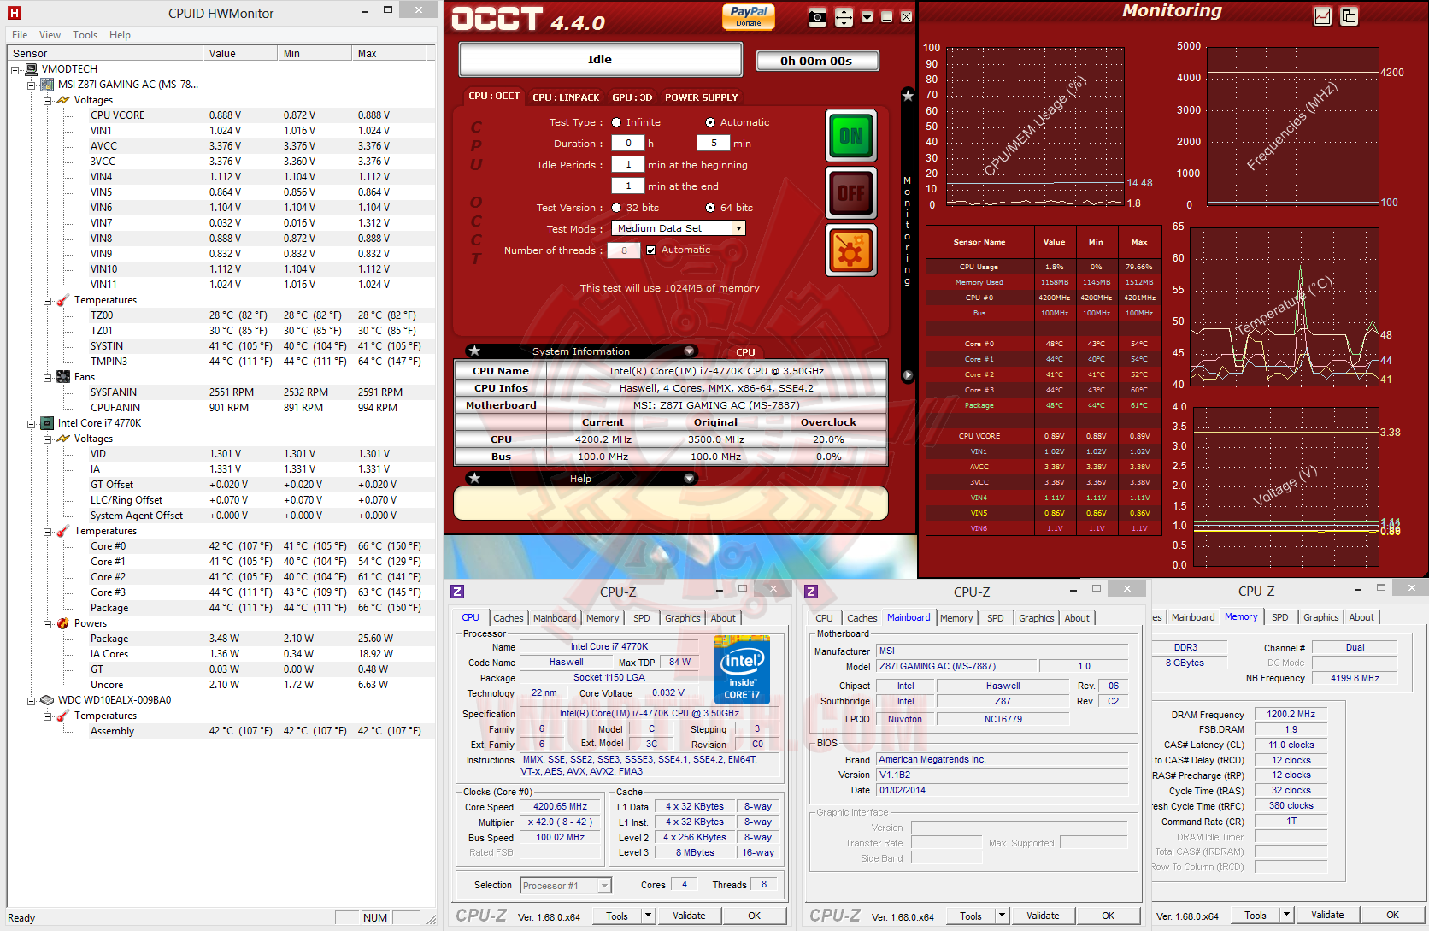Click OK in CPU-Z showing CPU tab
Screen dimensions: 1429x931
pyautogui.click(x=754, y=916)
